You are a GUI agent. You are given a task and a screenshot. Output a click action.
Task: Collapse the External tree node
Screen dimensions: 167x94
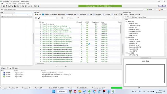[126, 53]
